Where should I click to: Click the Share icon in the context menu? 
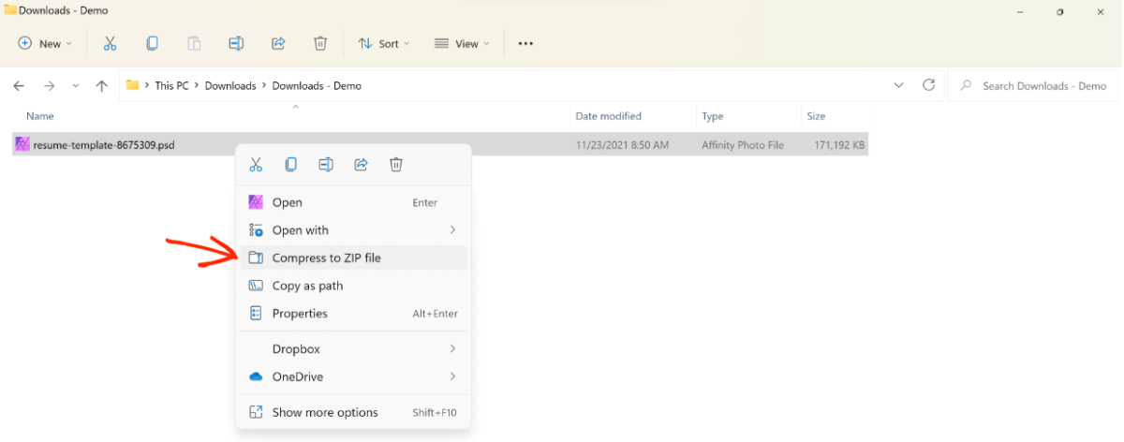coord(361,165)
